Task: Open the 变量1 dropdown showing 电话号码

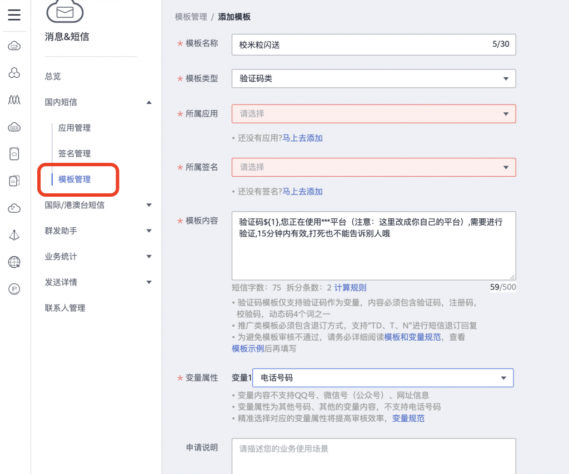Action: point(383,377)
